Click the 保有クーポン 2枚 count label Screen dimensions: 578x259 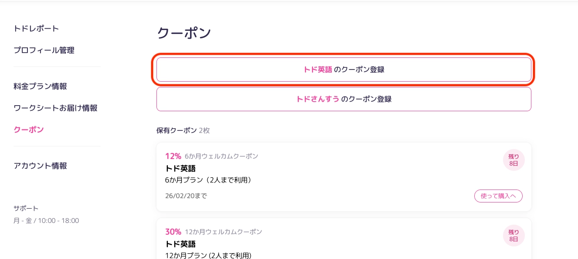point(183,130)
